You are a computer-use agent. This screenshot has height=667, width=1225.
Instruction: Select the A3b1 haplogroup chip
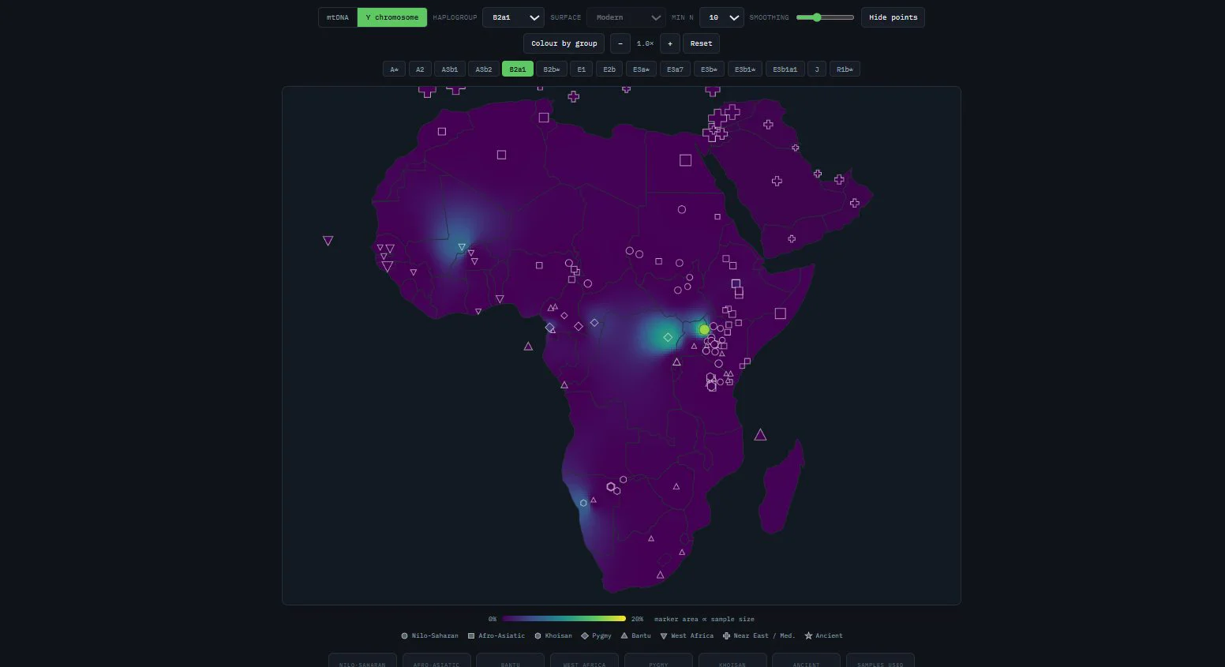(450, 69)
